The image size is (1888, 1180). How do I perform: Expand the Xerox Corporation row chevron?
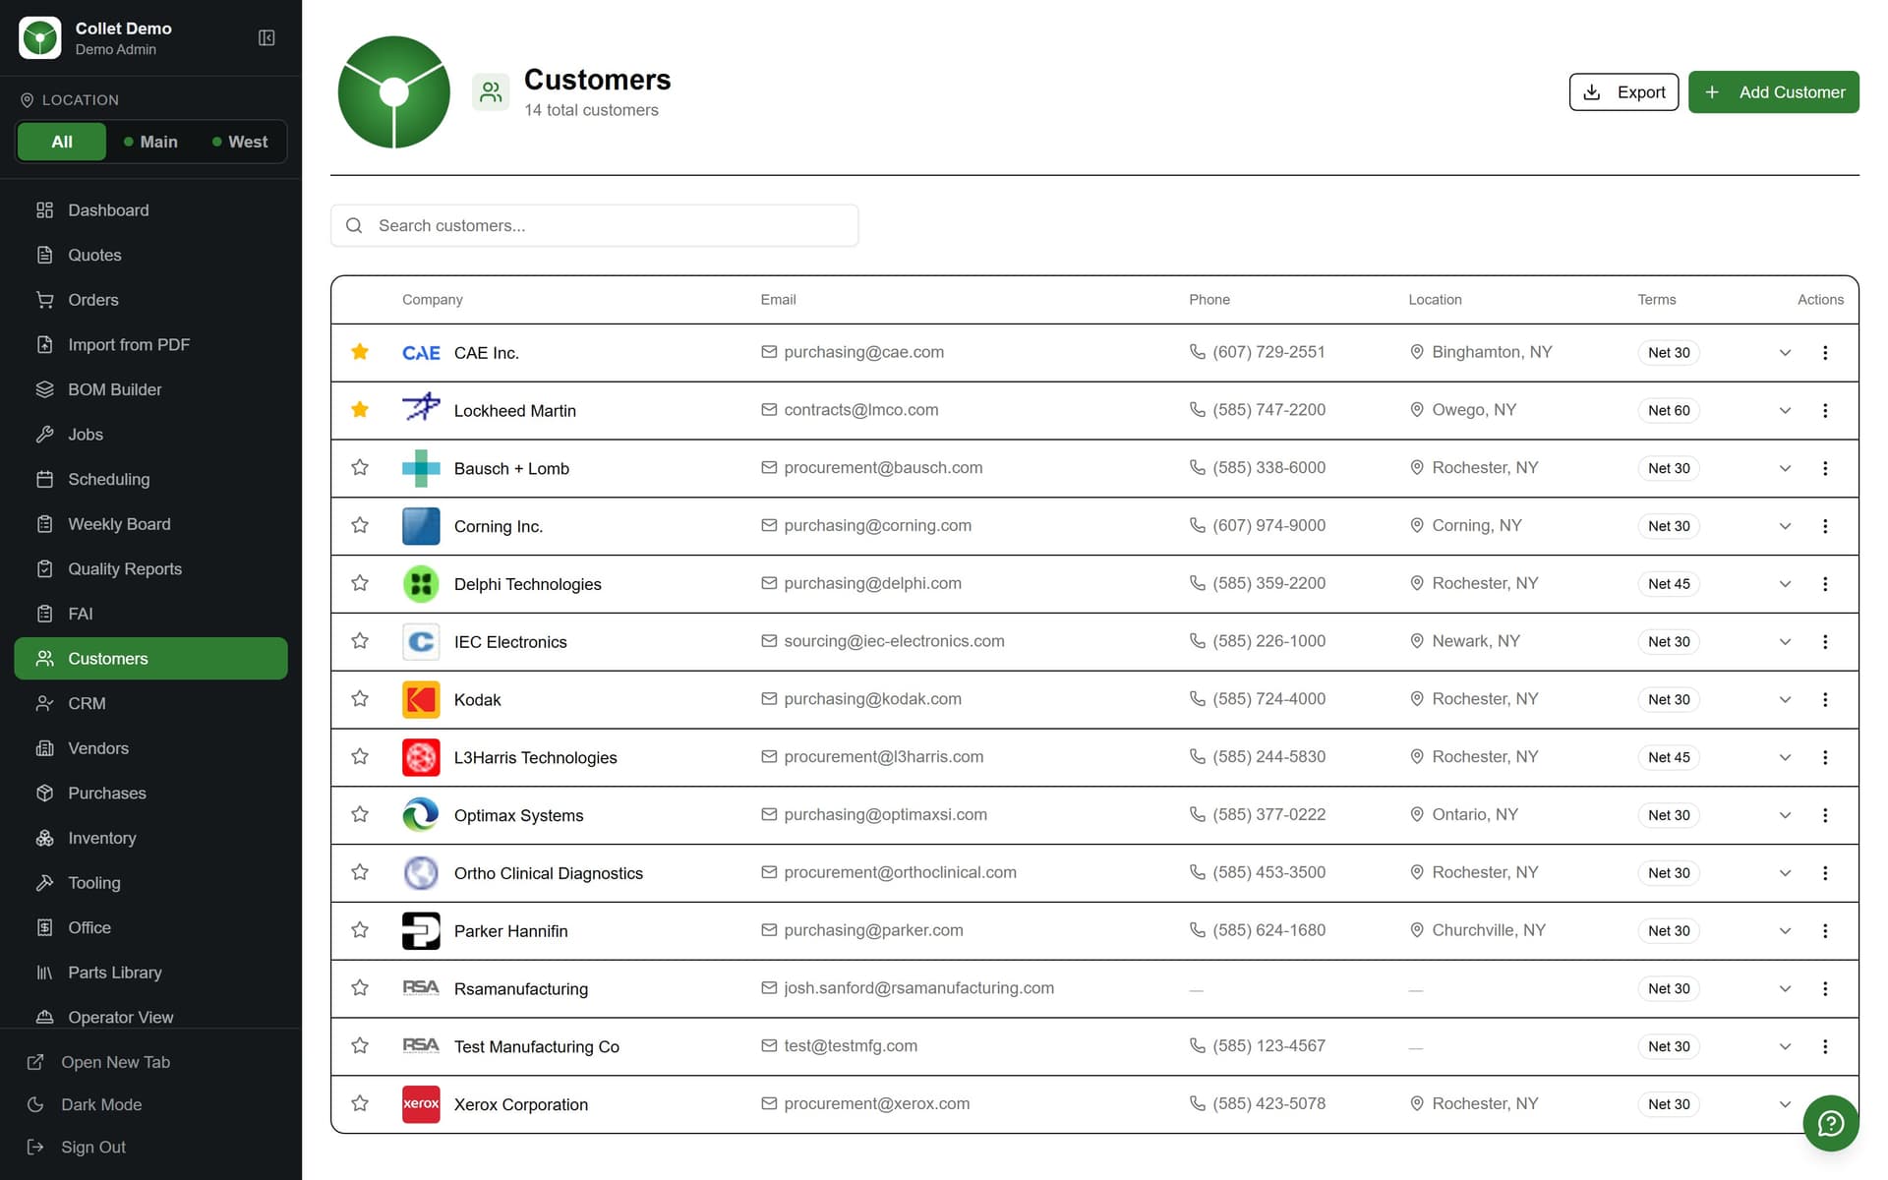[1785, 1104]
